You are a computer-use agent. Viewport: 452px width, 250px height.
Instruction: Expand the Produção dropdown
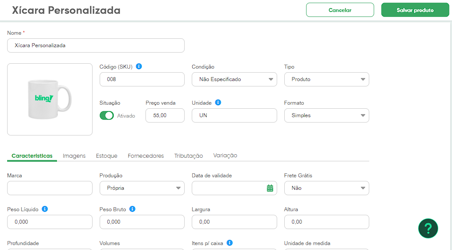pos(142,188)
